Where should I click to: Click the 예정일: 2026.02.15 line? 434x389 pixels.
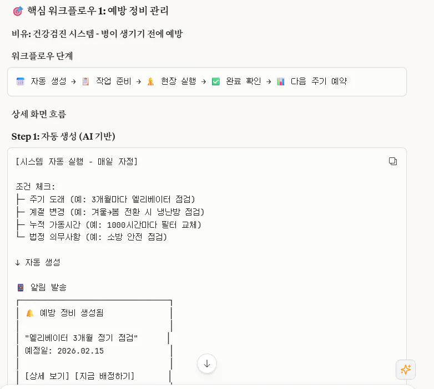64,351
